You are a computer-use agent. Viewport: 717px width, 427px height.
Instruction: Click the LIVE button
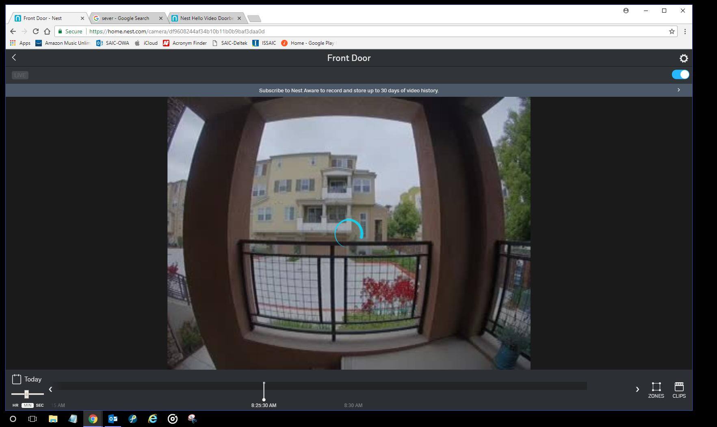tap(20, 75)
